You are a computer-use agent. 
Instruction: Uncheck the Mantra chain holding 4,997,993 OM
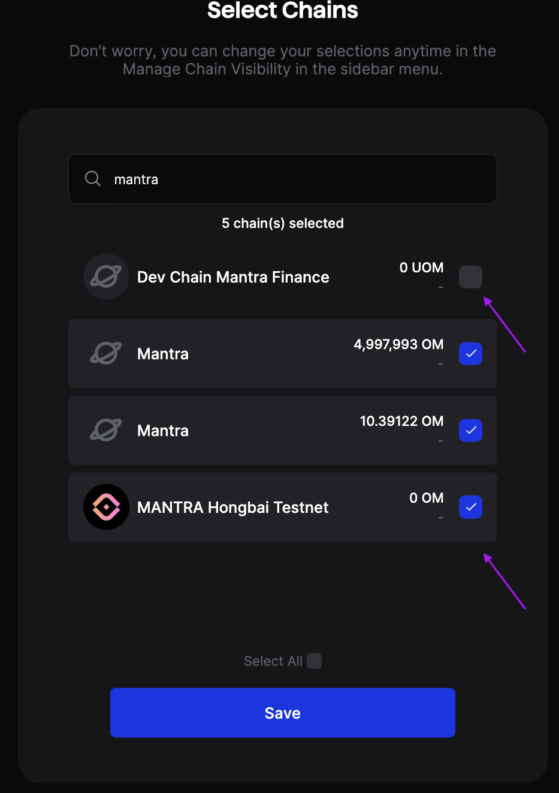[470, 353]
